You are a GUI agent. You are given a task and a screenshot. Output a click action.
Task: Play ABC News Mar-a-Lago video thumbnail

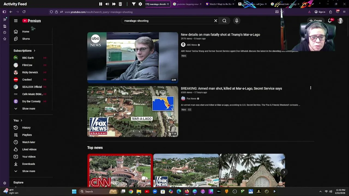coord(133,57)
